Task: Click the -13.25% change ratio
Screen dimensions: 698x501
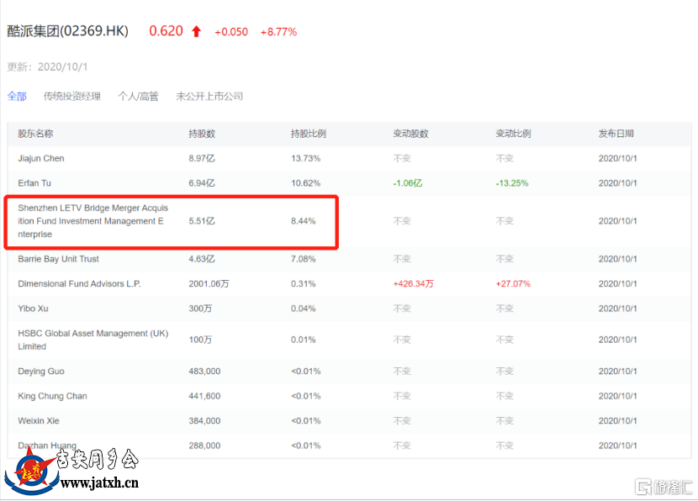Action: tap(512, 183)
